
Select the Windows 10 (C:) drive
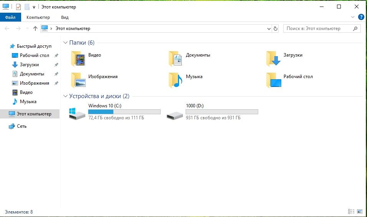(115, 112)
